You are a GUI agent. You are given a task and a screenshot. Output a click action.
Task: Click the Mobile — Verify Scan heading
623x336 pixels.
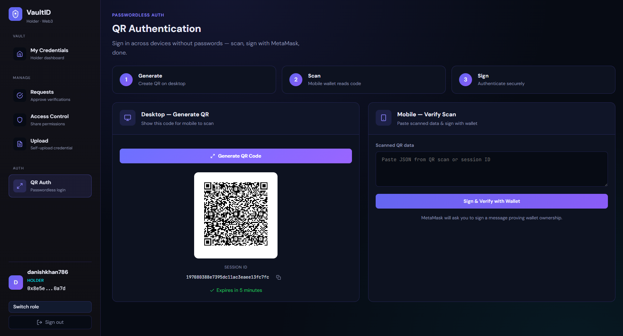[427, 115]
